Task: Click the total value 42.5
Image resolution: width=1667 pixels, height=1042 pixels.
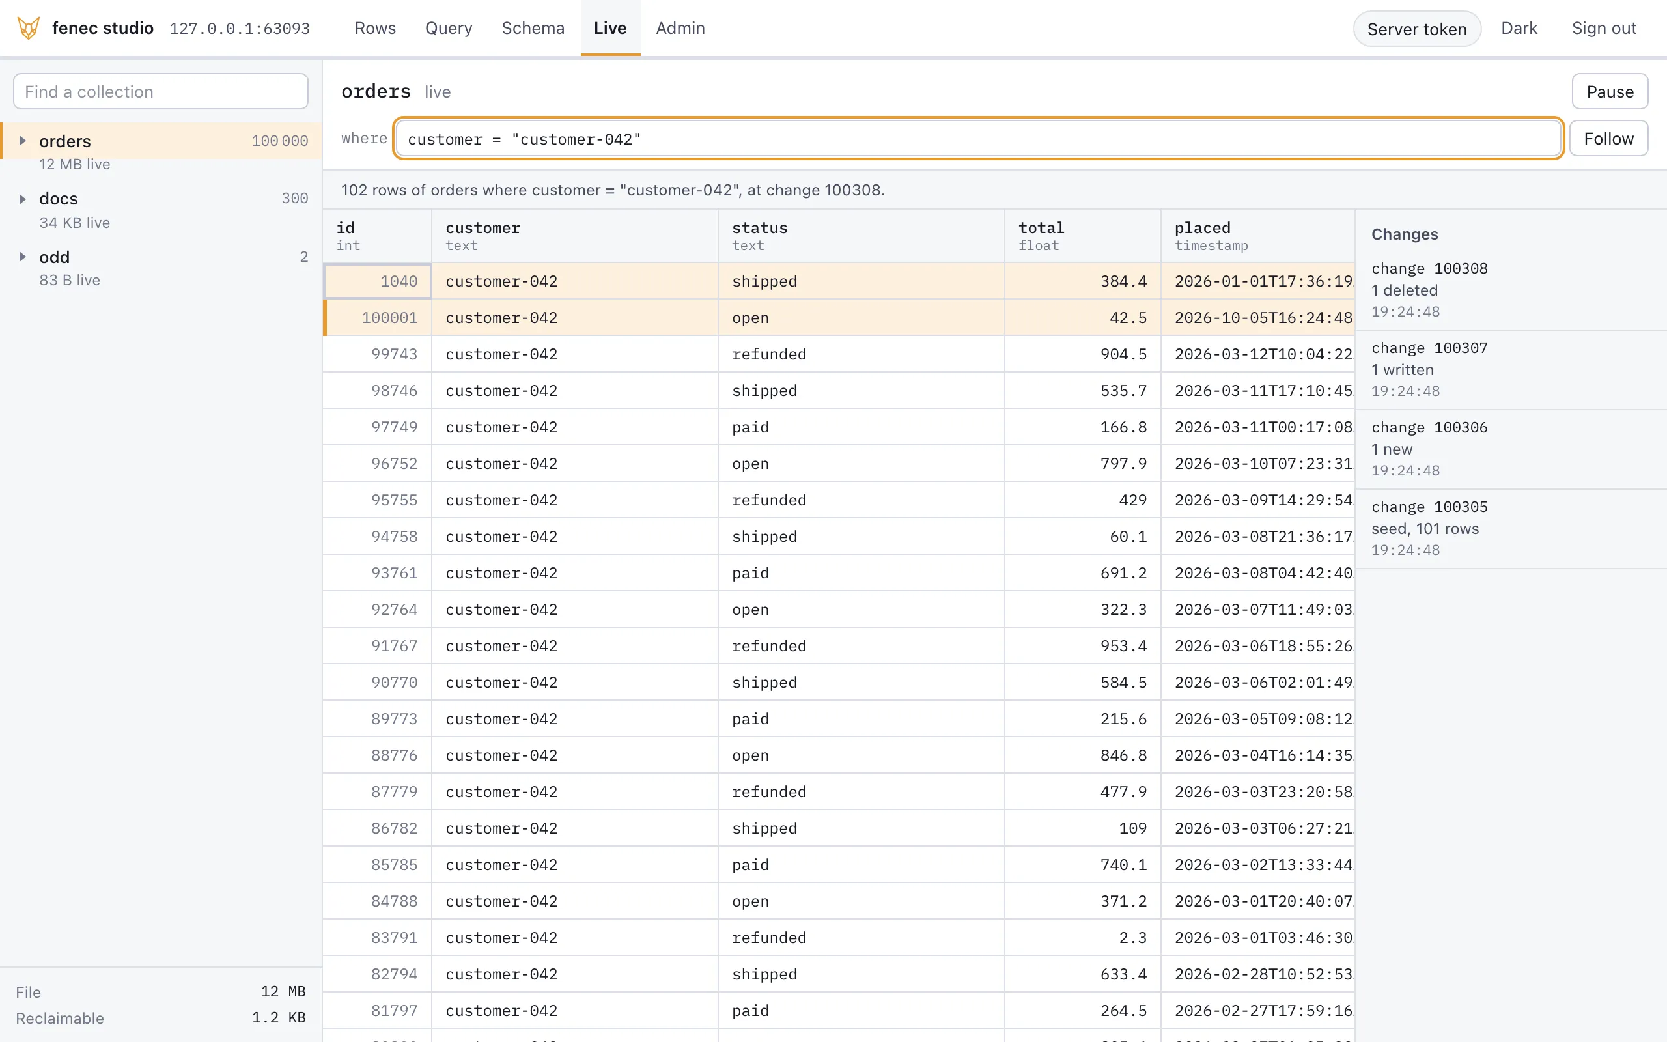Action: [1128, 318]
